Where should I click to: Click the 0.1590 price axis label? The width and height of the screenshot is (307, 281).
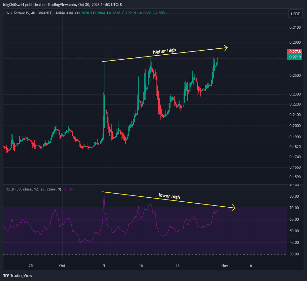(295, 177)
